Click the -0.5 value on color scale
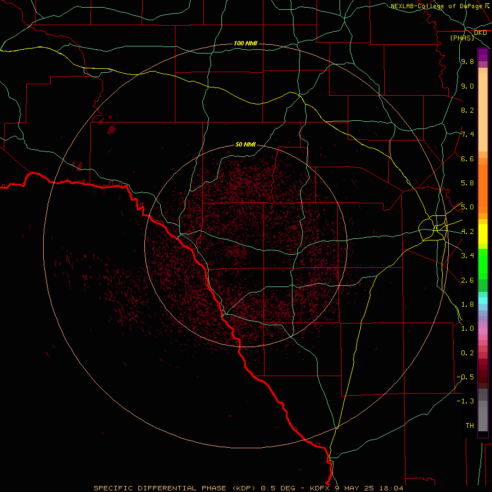The height and width of the screenshot is (492, 492). pos(465,377)
